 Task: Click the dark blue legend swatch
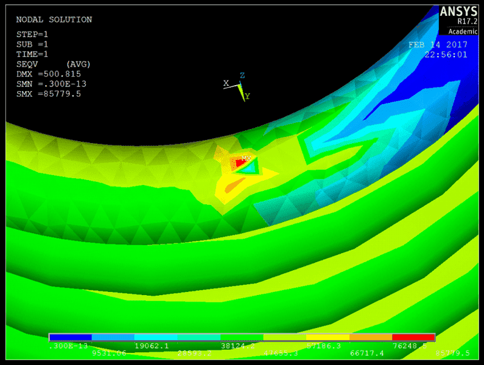click(x=70, y=337)
